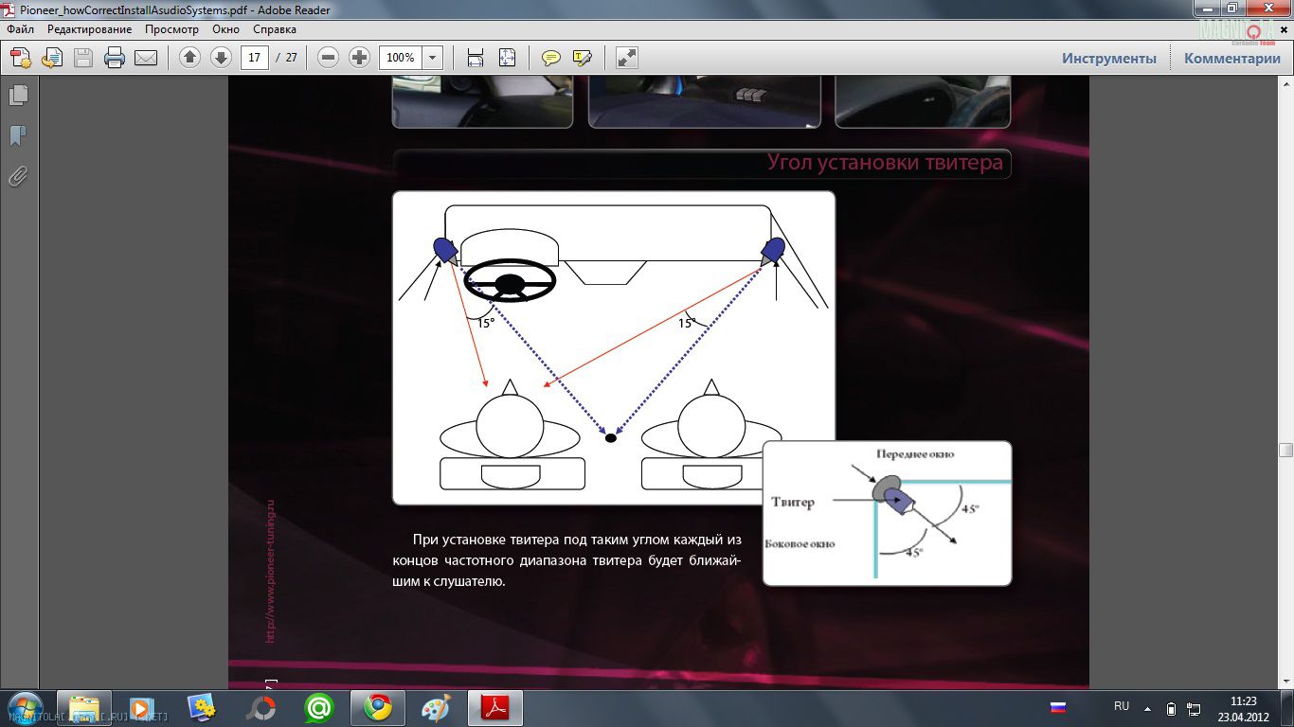
Task: Click the Save file floppy icon
Action: (x=83, y=58)
